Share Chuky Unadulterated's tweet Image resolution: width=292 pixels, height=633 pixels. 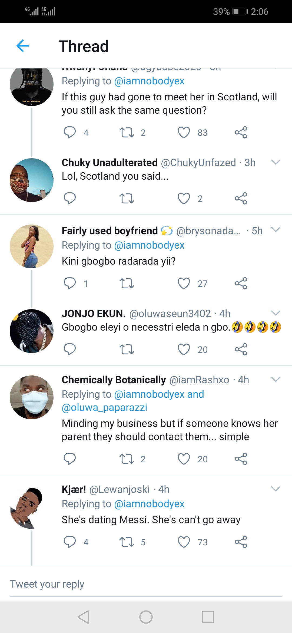(241, 198)
